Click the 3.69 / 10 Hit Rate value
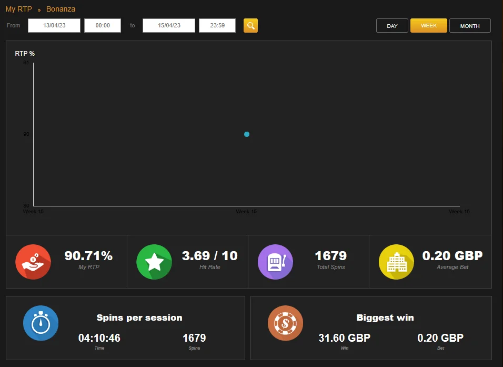 210,256
